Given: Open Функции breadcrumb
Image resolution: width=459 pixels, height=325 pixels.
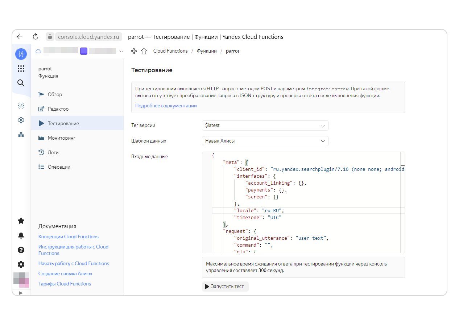Looking at the screenshot, I should coord(207,51).
